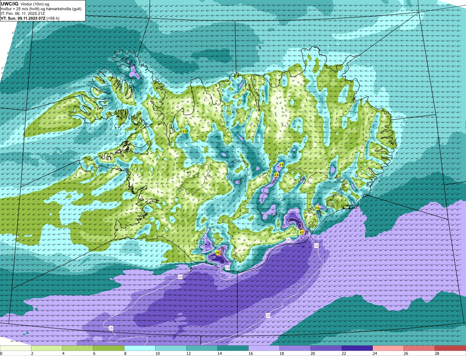Click the yellow 42 peak gust marker

coord(302,232)
